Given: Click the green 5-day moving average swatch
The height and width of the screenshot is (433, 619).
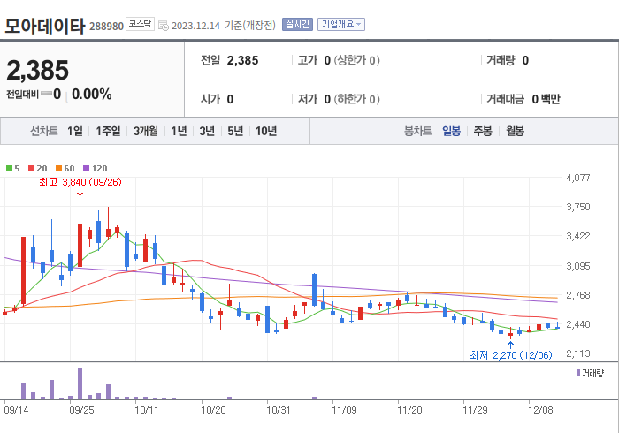Looking at the screenshot, I should tap(9, 169).
